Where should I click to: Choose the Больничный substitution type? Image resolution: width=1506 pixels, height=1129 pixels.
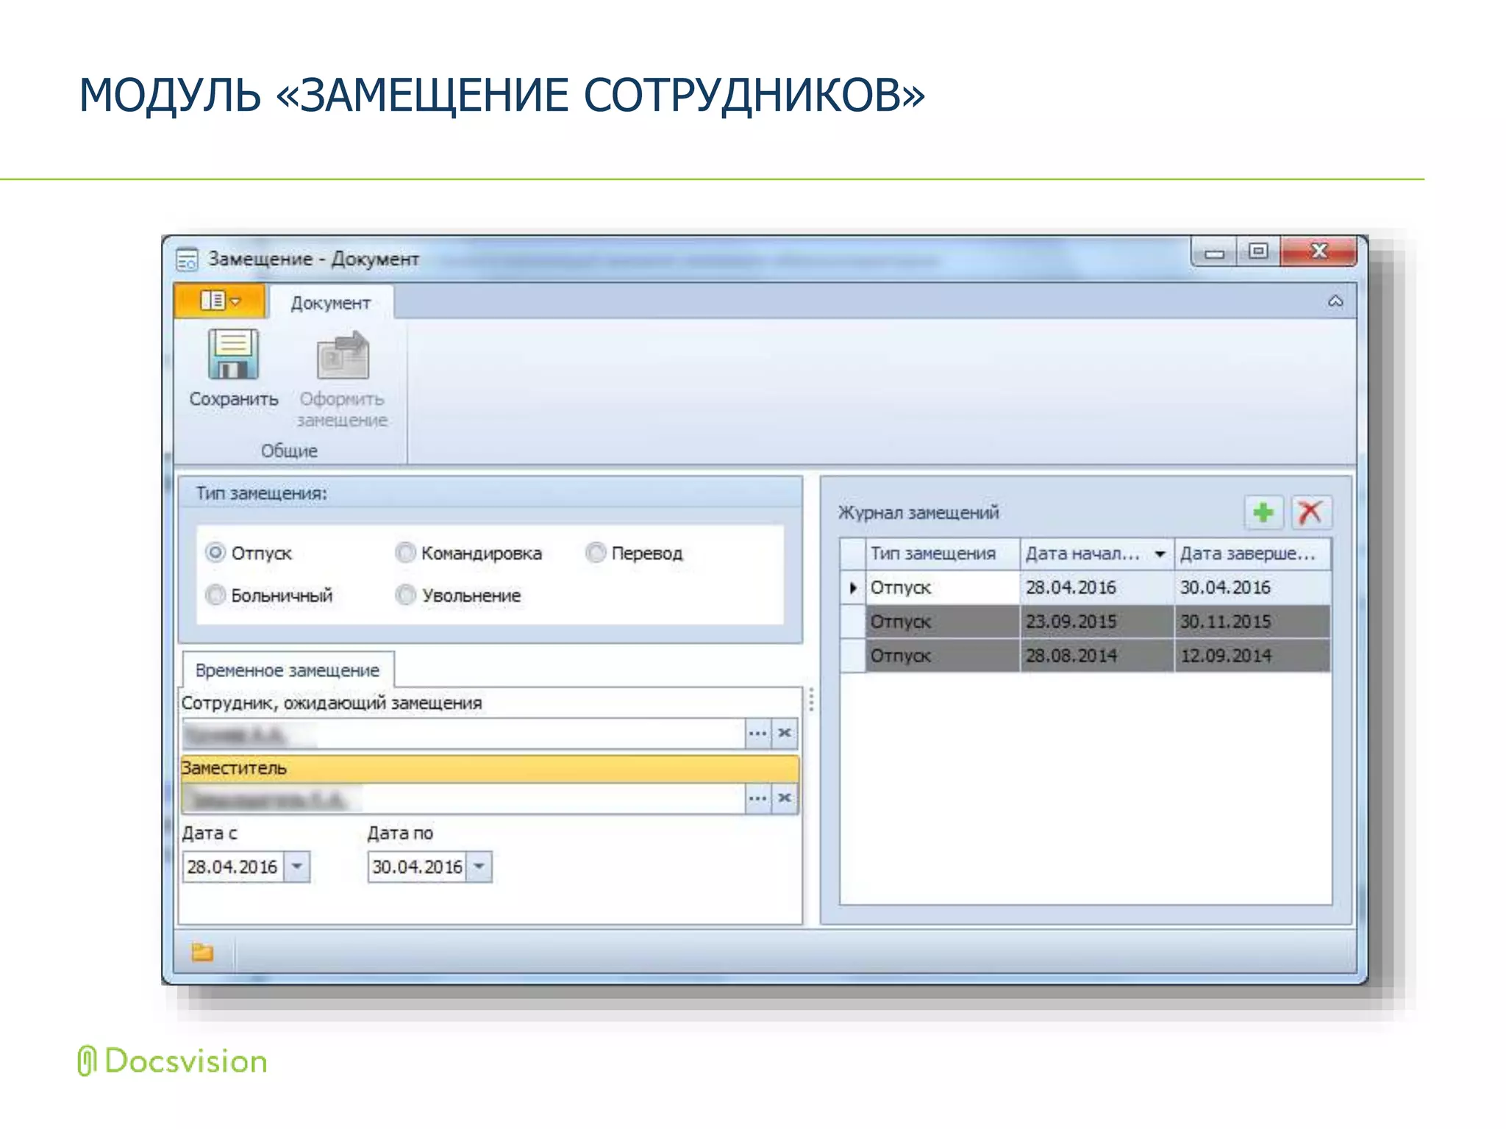tap(215, 595)
